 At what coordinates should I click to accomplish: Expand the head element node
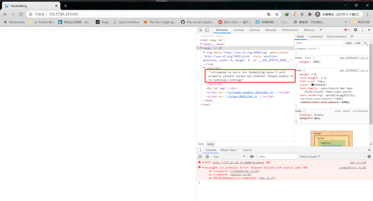[x=201, y=44]
